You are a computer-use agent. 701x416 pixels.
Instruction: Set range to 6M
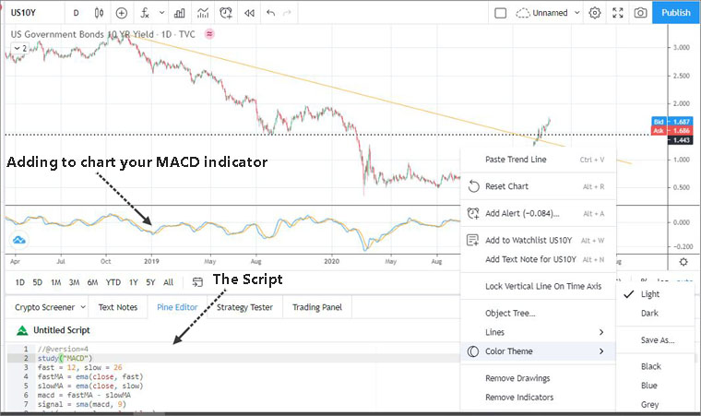coord(92,282)
